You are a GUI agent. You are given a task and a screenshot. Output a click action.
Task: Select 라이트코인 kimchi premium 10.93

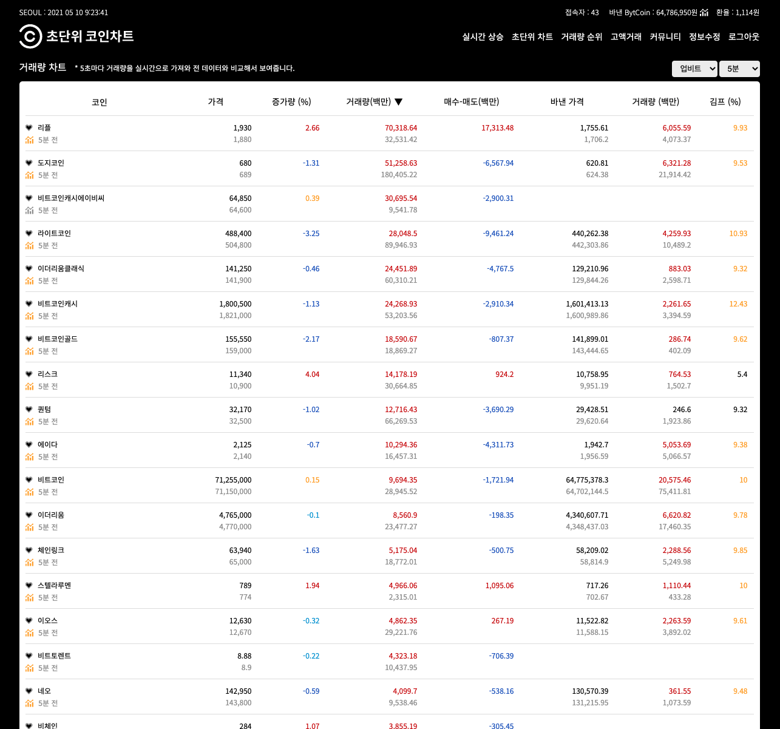pos(738,234)
